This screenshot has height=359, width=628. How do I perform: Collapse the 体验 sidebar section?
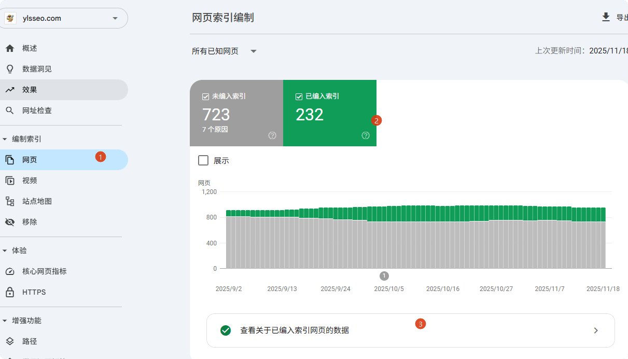(5, 251)
